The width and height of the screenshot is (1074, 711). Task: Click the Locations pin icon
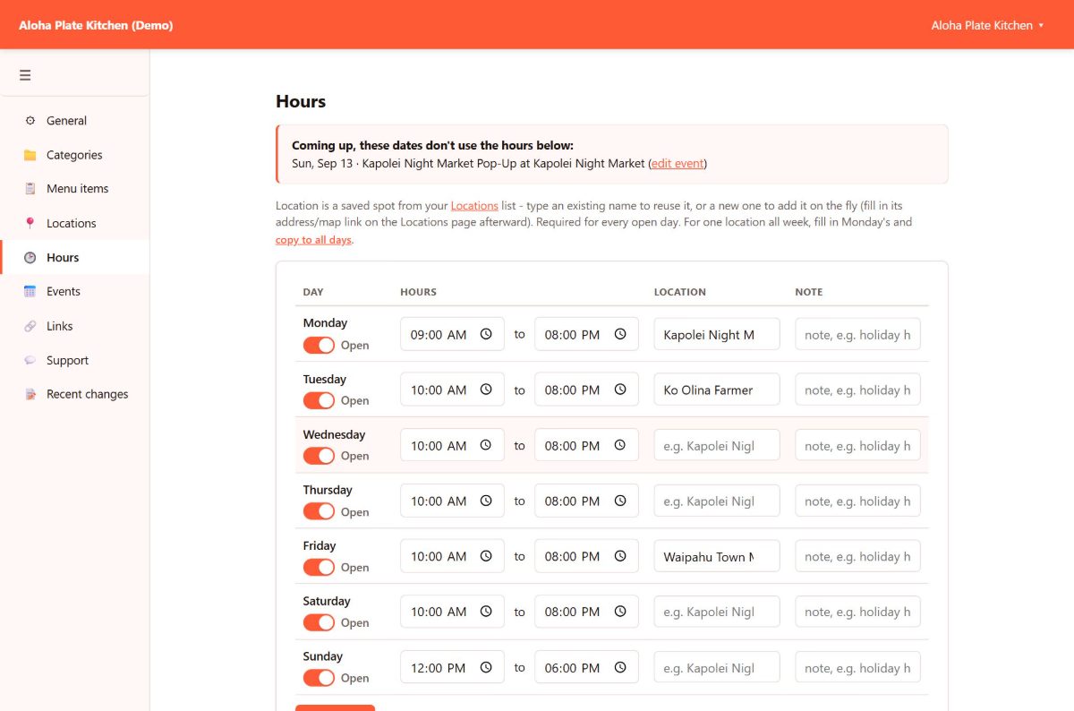30,223
